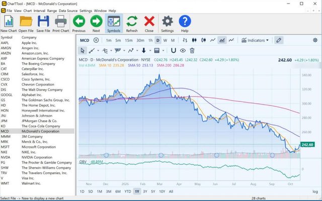Set range to 3M
Screen dimensions: 322x201
109,191
